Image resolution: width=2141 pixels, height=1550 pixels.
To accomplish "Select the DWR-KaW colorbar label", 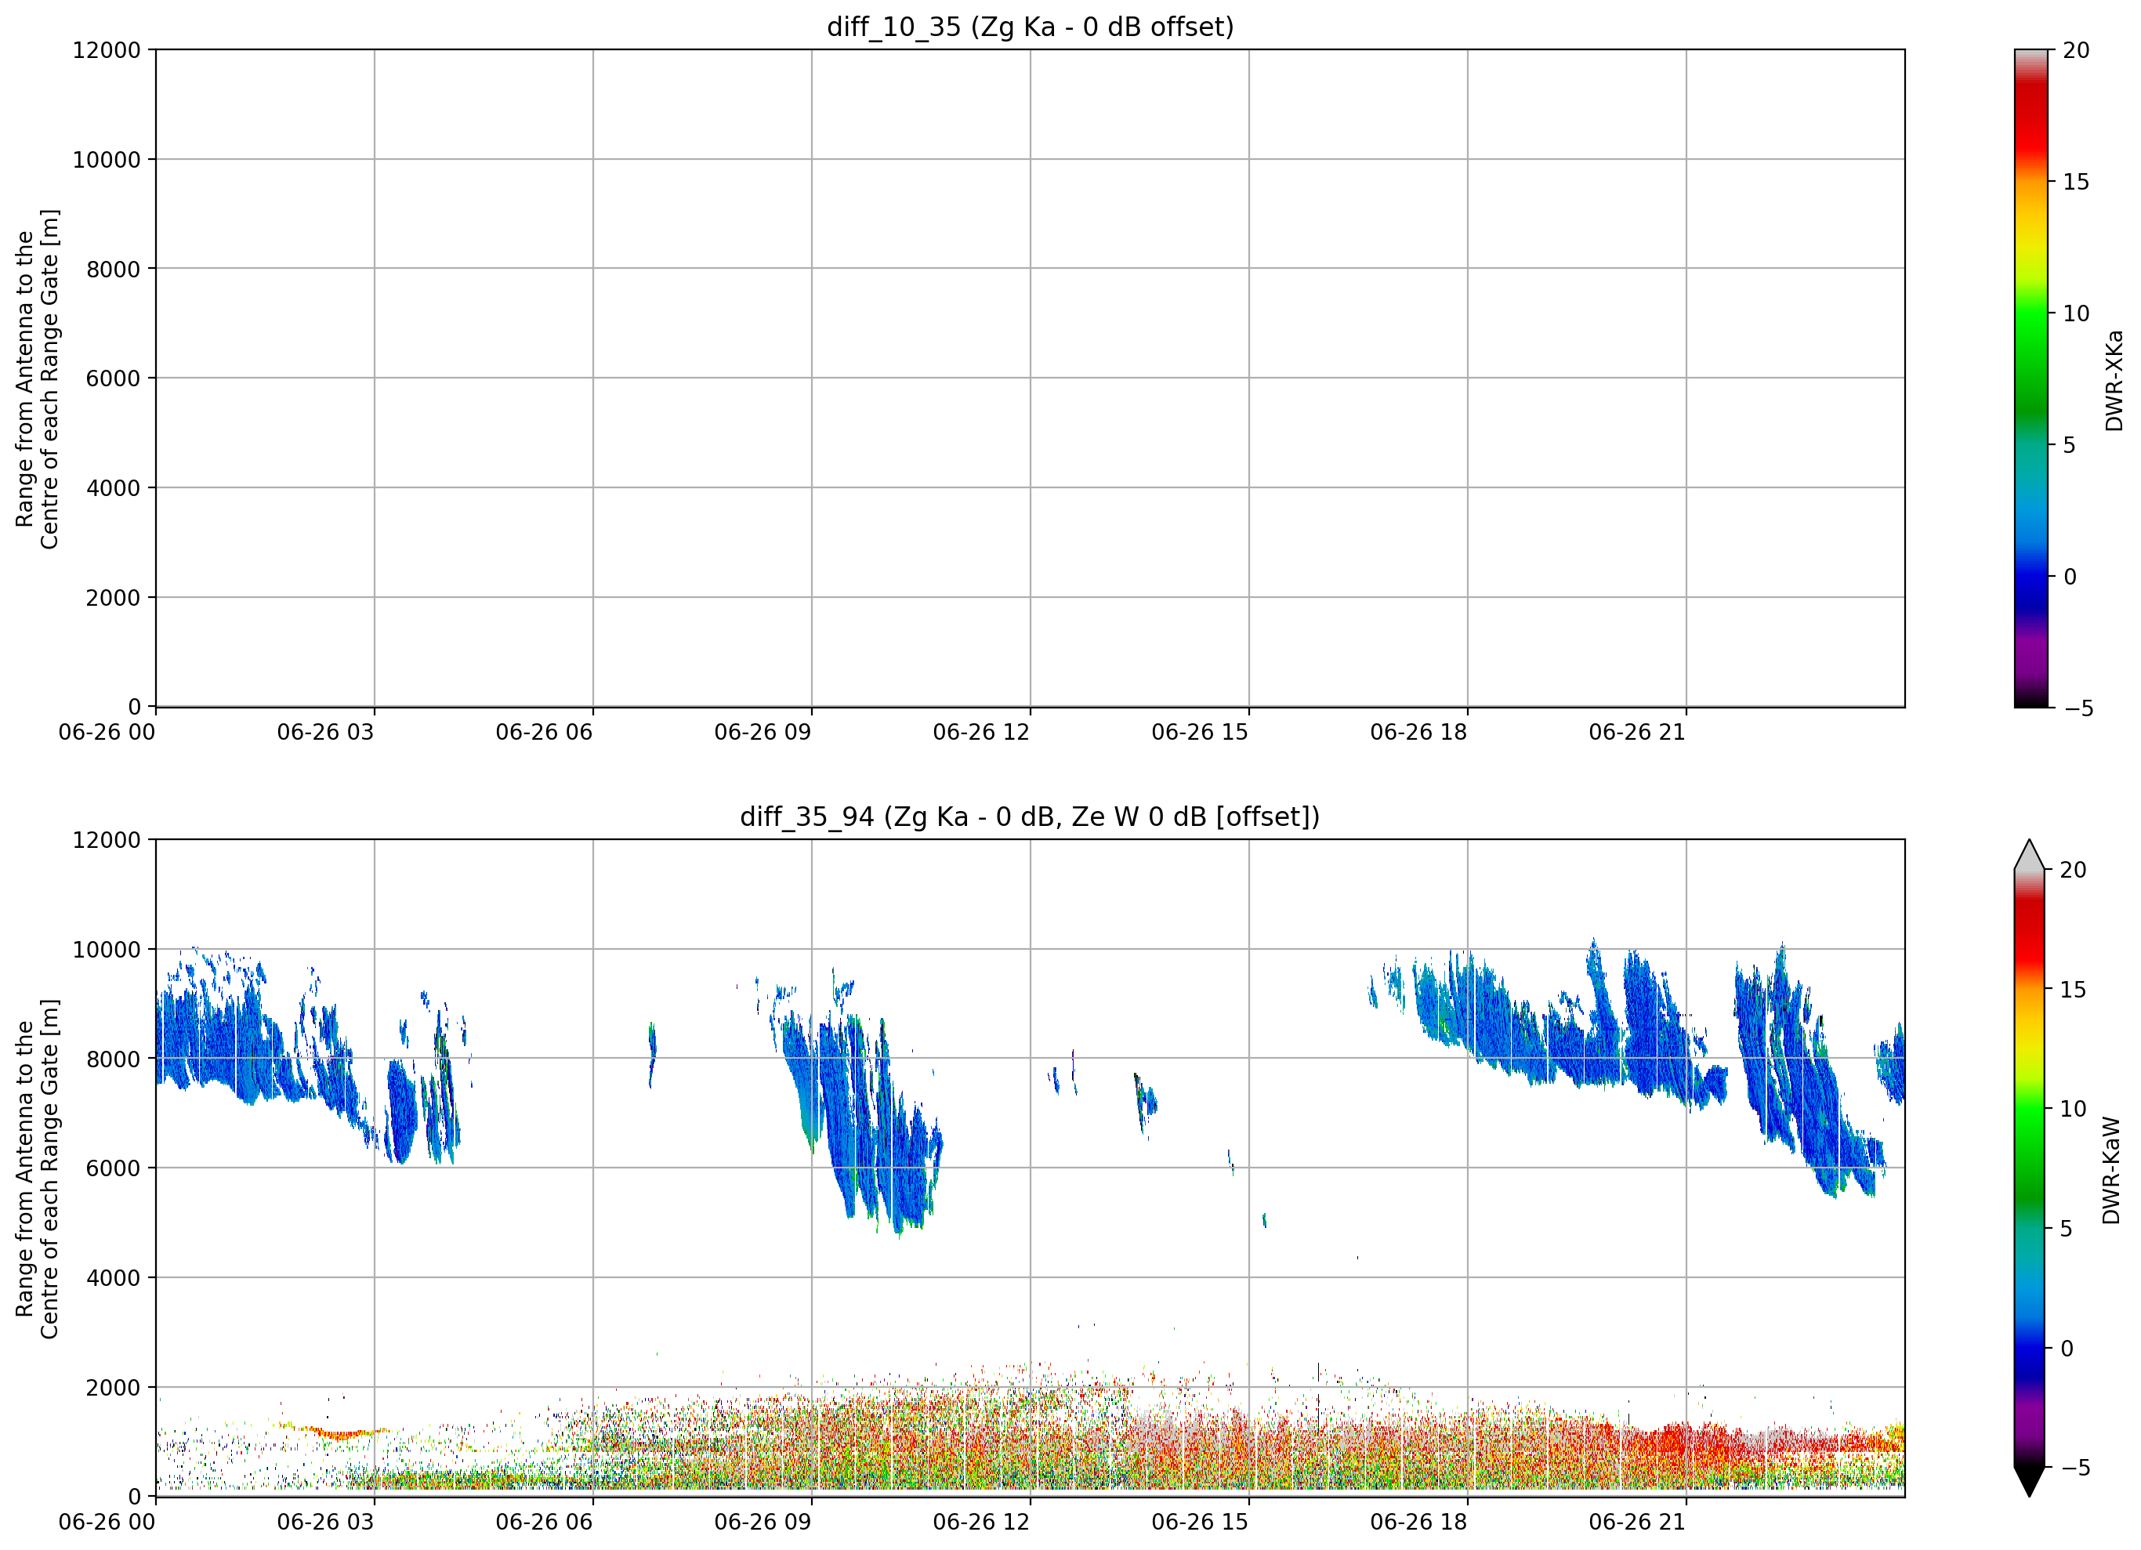I will pyautogui.click(x=2112, y=1170).
